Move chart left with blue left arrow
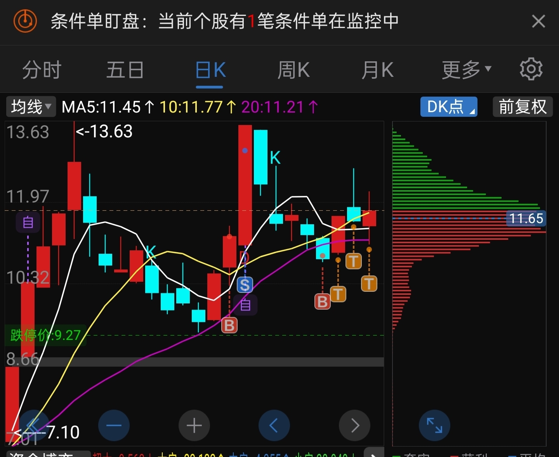The width and height of the screenshot is (559, 457). tap(274, 426)
